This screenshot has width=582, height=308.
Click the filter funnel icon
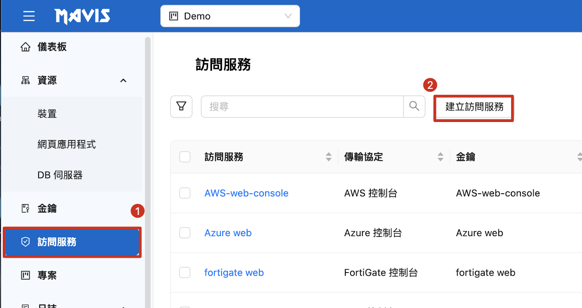[181, 106]
